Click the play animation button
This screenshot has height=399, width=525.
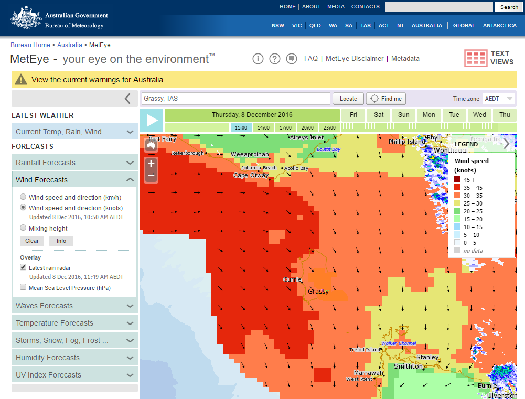pyautogui.click(x=152, y=120)
